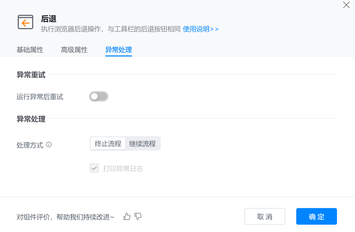
Task: Select the 终止流程 handling option
Action: [108, 144]
